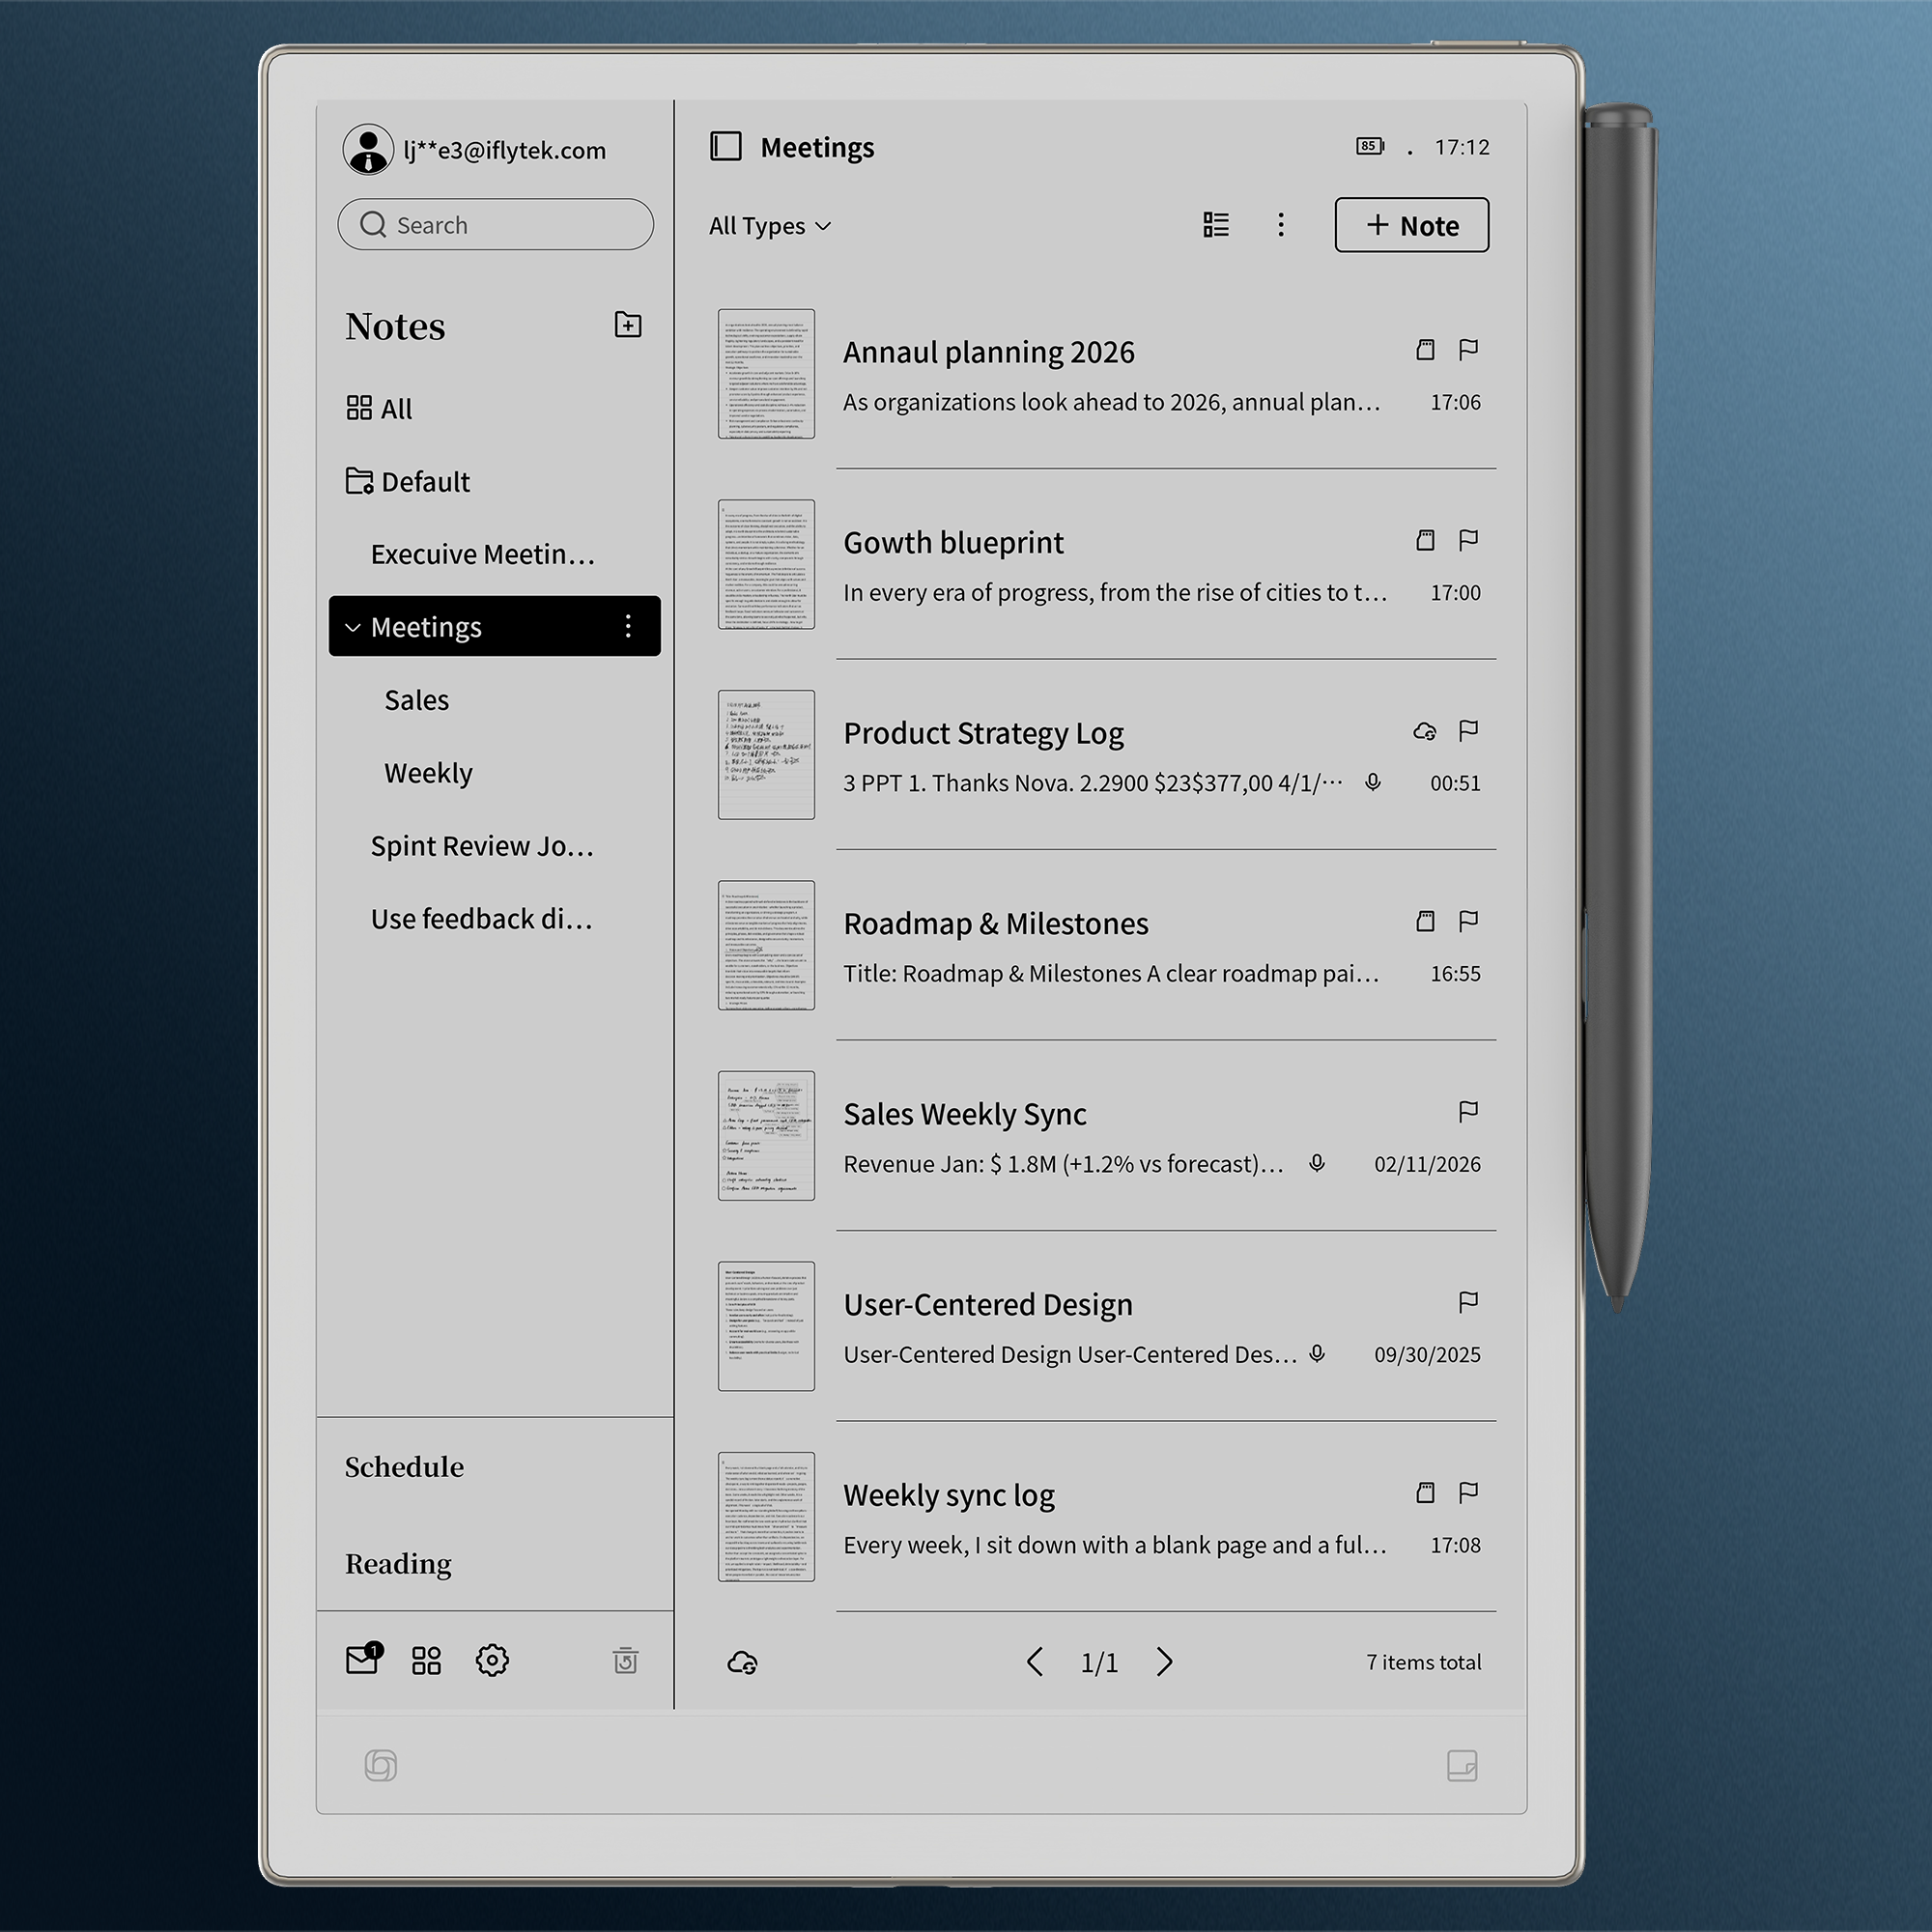Click the new folder icon beside Notes
1932x1932 pixels.
pyautogui.click(x=627, y=325)
